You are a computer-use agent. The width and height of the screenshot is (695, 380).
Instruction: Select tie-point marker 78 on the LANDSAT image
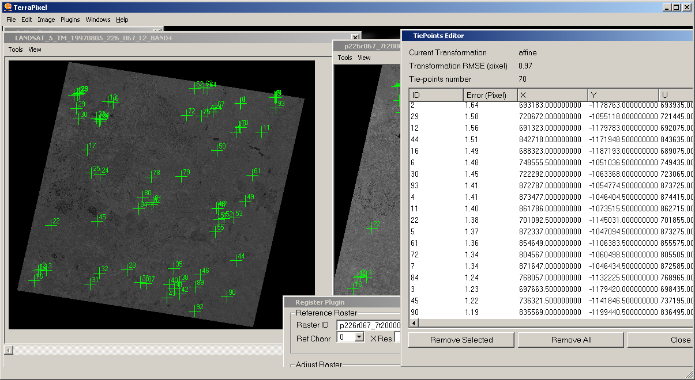[x=152, y=177]
